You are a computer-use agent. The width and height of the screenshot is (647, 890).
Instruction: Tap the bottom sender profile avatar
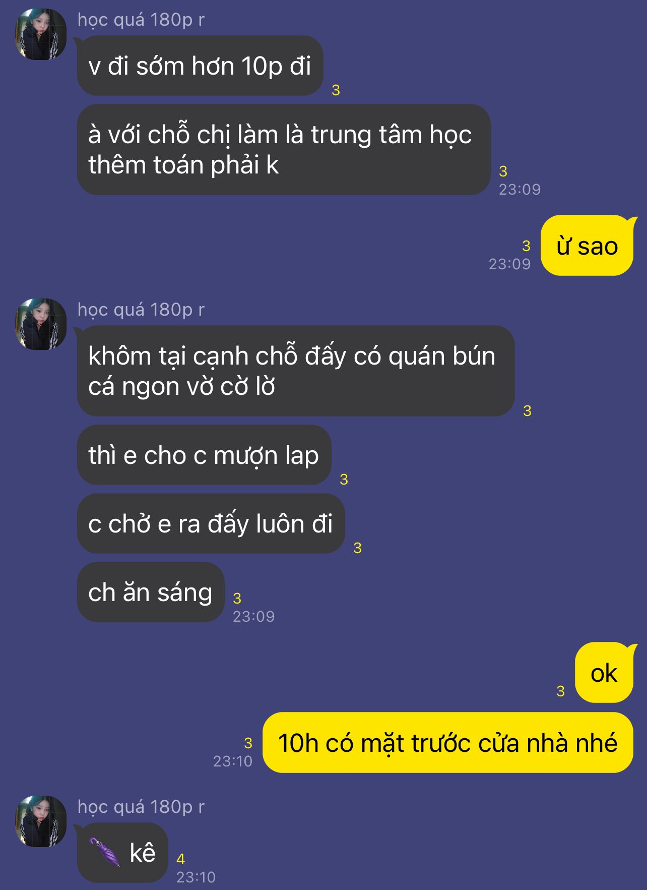point(41,821)
